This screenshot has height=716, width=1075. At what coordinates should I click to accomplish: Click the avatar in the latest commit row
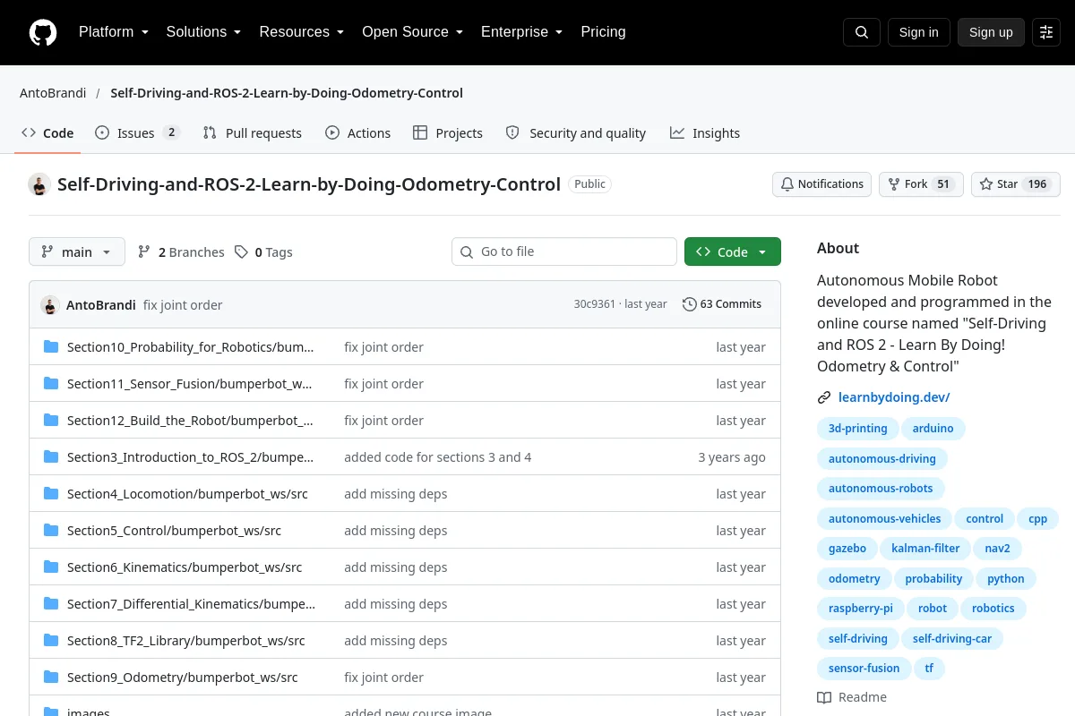coord(50,304)
